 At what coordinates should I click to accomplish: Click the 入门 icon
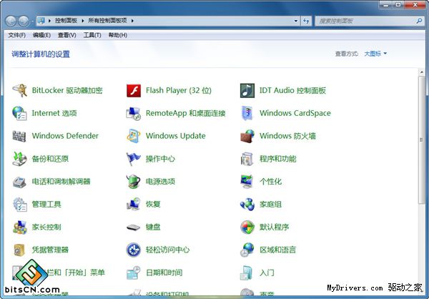click(246, 273)
